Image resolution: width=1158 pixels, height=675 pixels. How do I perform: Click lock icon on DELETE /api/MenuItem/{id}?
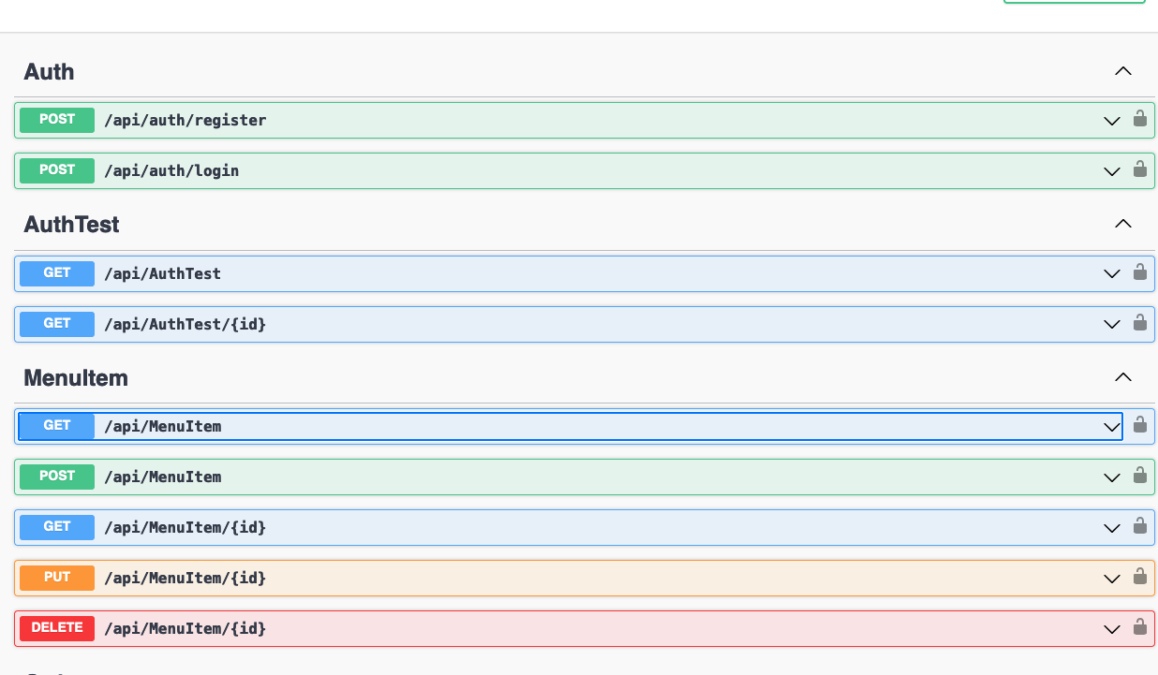[x=1139, y=627]
